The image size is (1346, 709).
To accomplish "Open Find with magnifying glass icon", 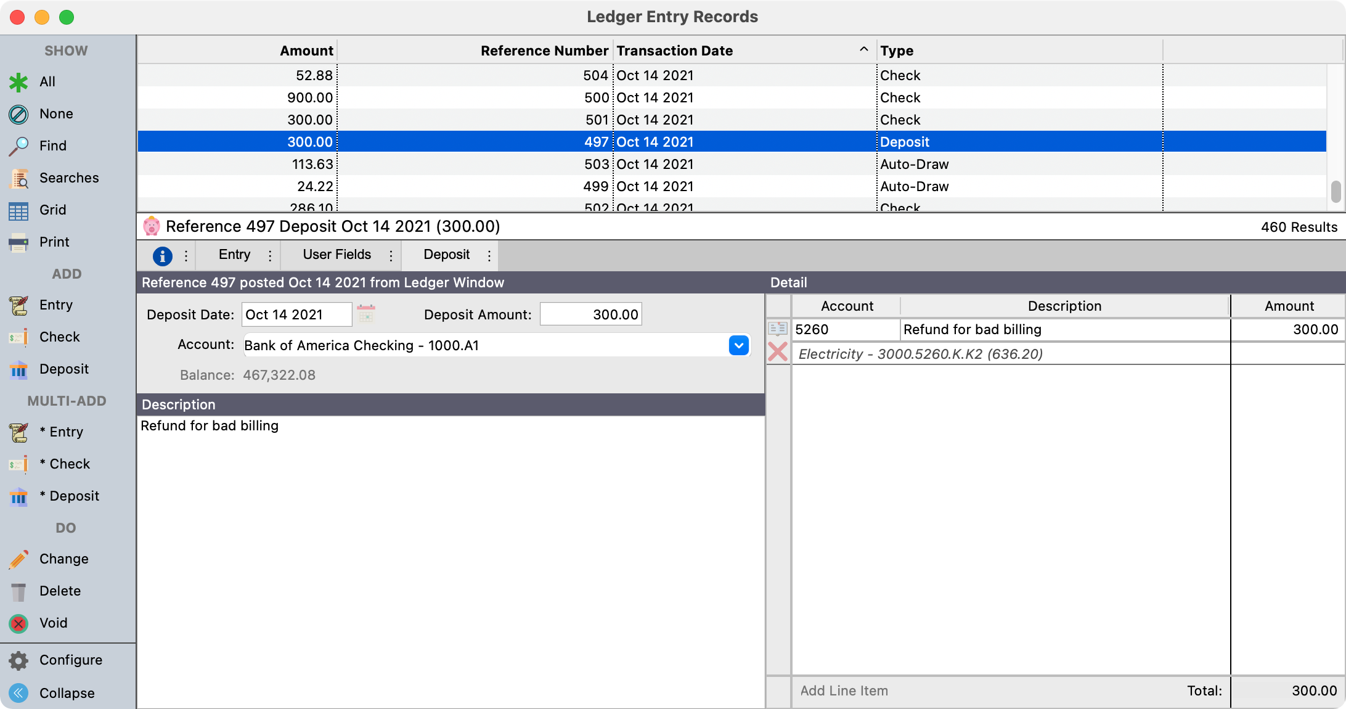I will click(x=18, y=146).
